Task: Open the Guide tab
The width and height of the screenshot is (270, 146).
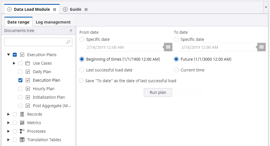Action: pos(75,9)
